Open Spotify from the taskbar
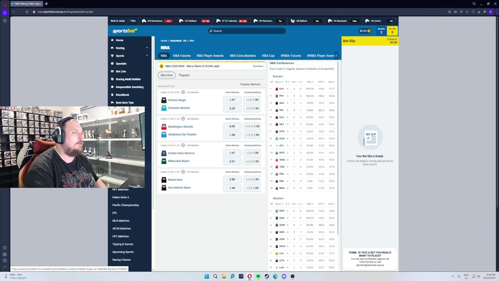 pyautogui.click(x=258, y=276)
